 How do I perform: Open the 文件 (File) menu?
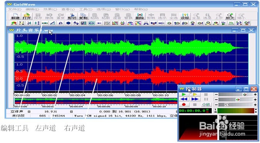15,9
